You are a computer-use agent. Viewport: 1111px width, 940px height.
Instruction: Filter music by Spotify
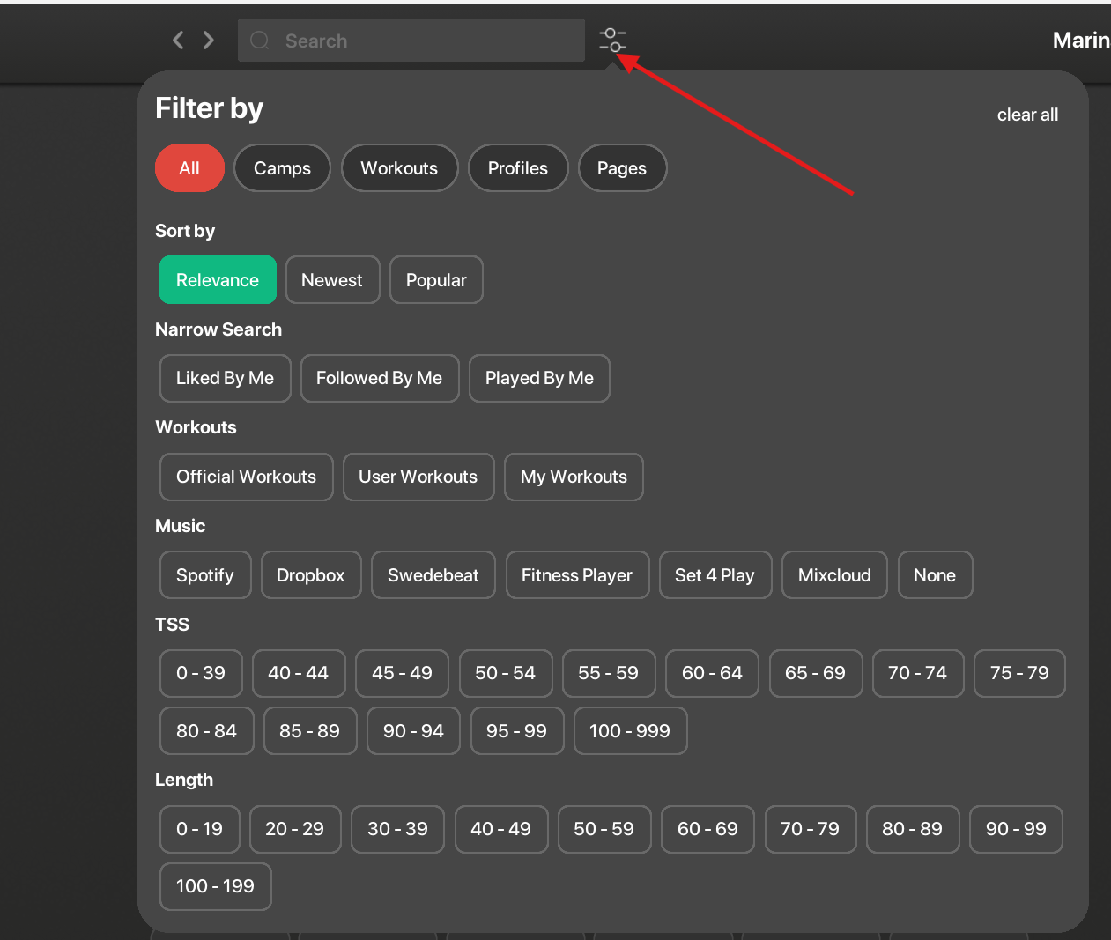[205, 575]
